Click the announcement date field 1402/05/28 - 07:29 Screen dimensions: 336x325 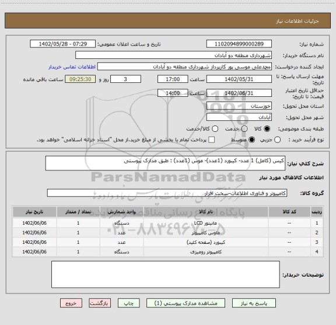[x=63, y=44]
